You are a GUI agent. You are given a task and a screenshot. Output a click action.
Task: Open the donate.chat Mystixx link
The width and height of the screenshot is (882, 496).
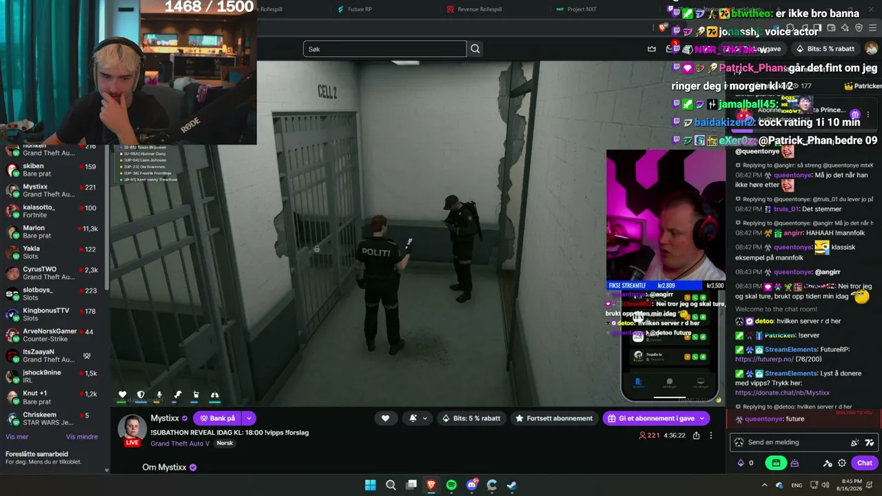click(x=782, y=393)
